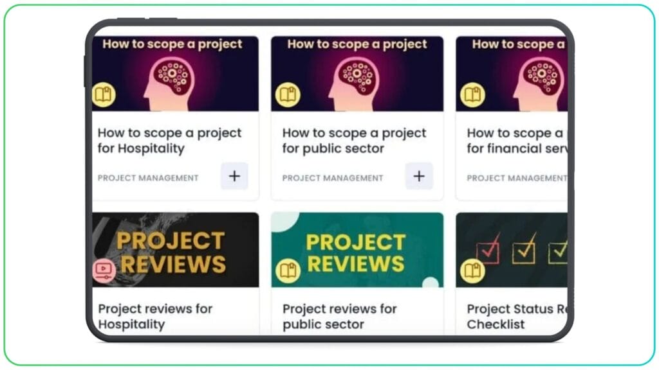Open 'How to scope a project for Hospitality' title
The height and width of the screenshot is (370, 659).
tap(169, 141)
